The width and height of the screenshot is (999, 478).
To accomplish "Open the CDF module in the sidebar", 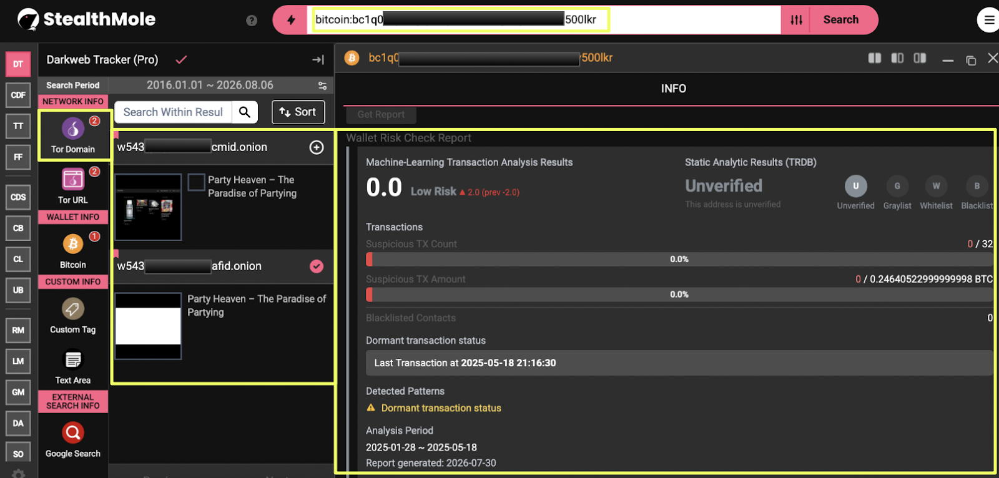I will (18, 95).
